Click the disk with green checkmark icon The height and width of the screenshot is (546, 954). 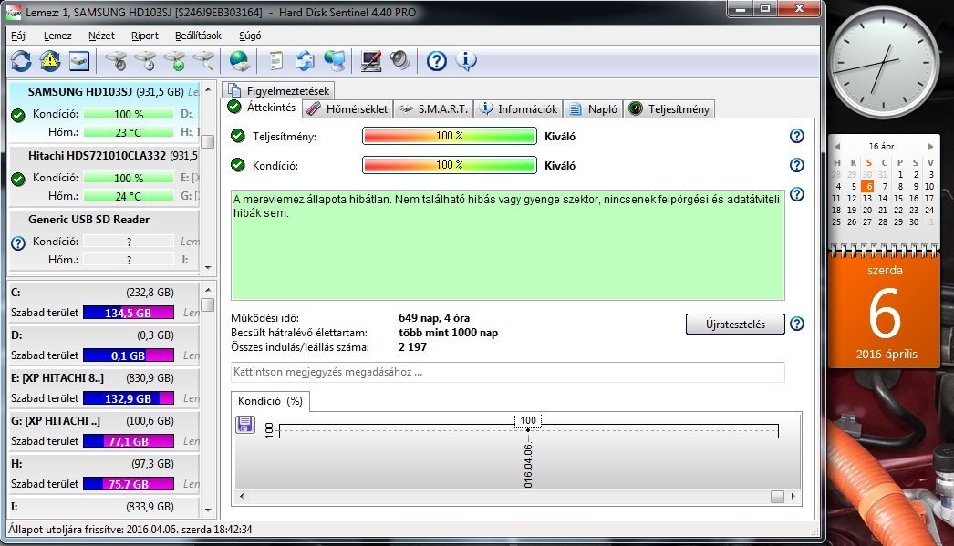click(x=174, y=61)
